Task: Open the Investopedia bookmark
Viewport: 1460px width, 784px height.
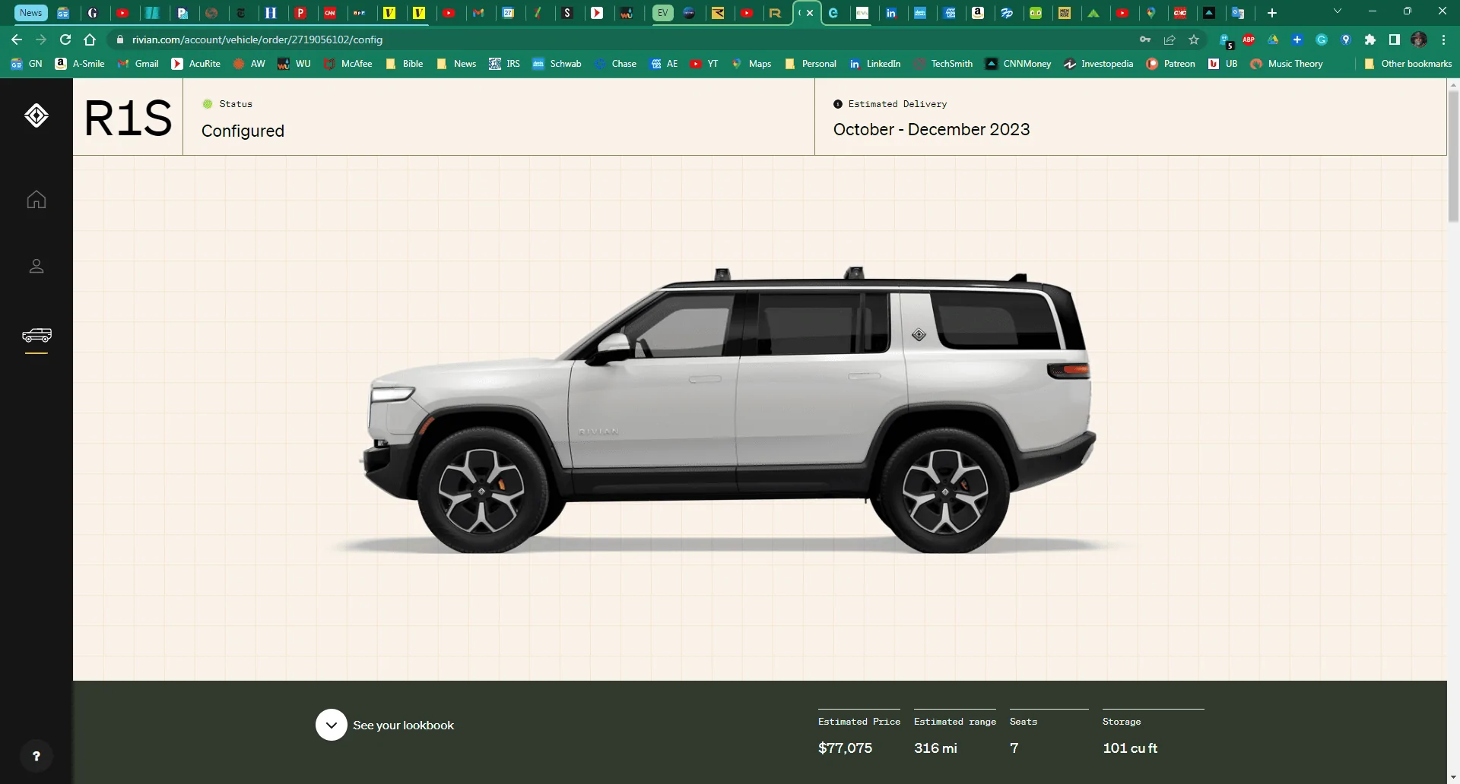Action: [x=1099, y=64]
